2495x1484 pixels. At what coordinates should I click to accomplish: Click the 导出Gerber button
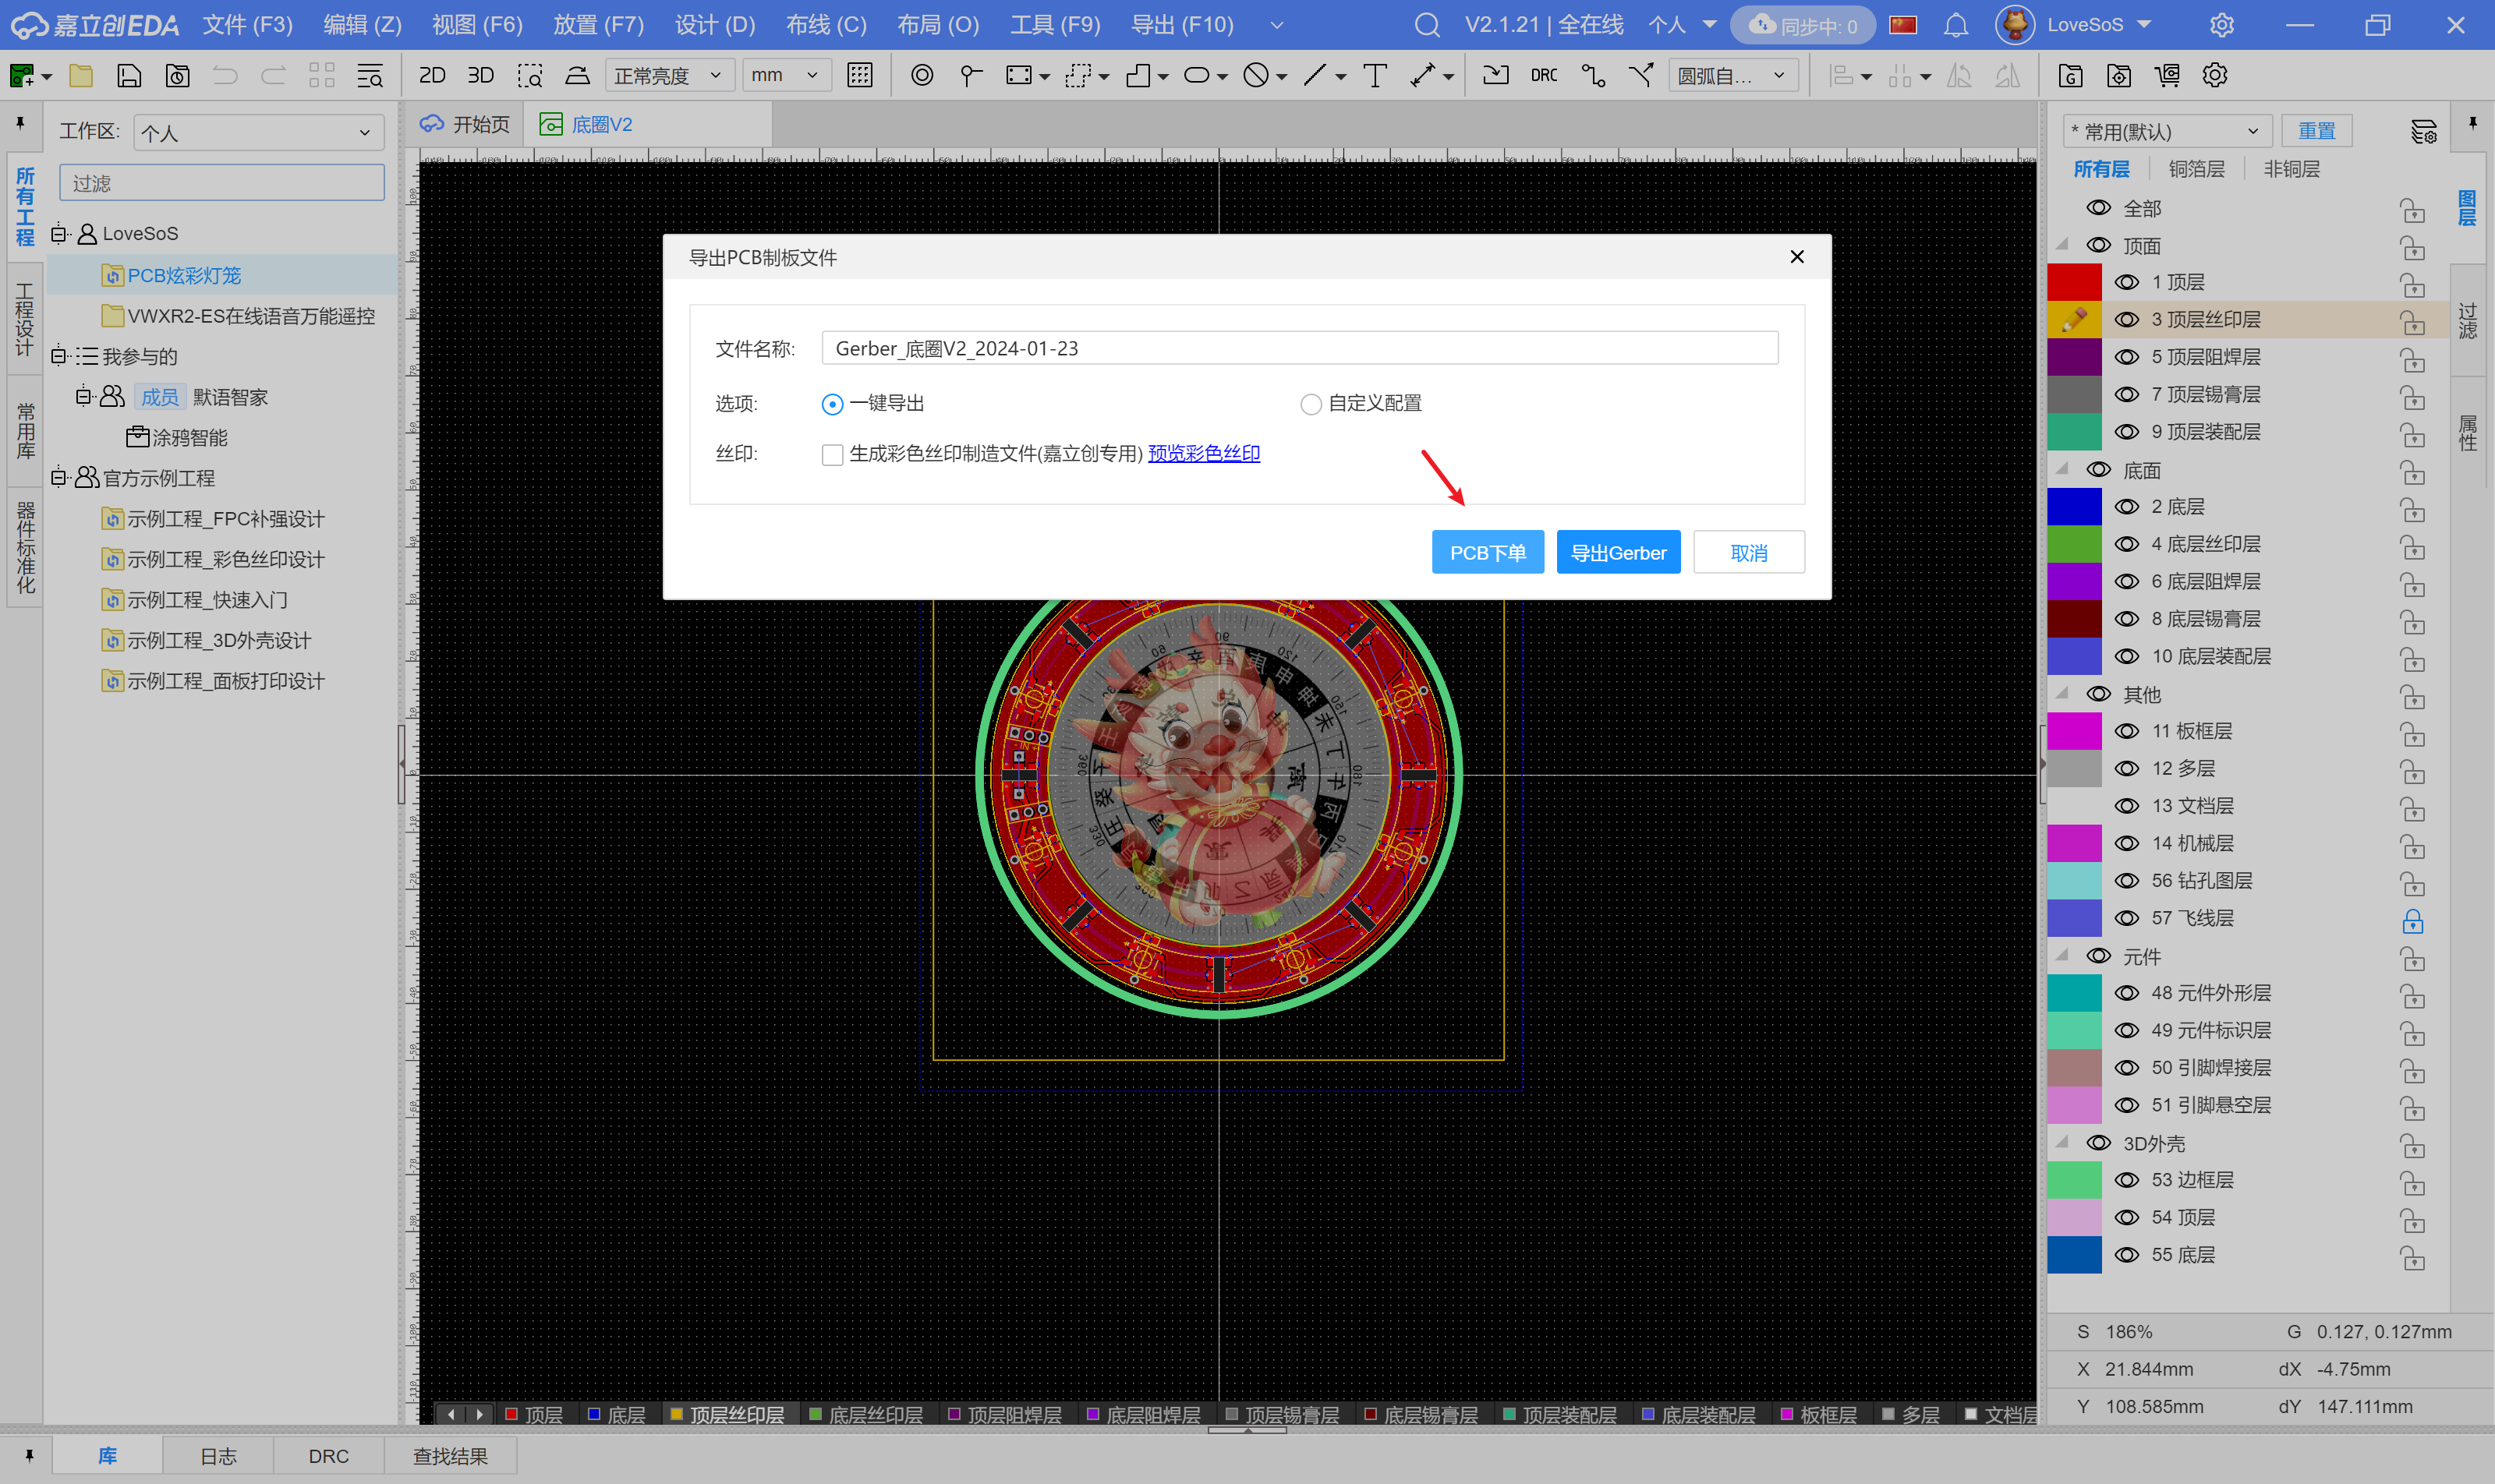[x=1618, y=553]
